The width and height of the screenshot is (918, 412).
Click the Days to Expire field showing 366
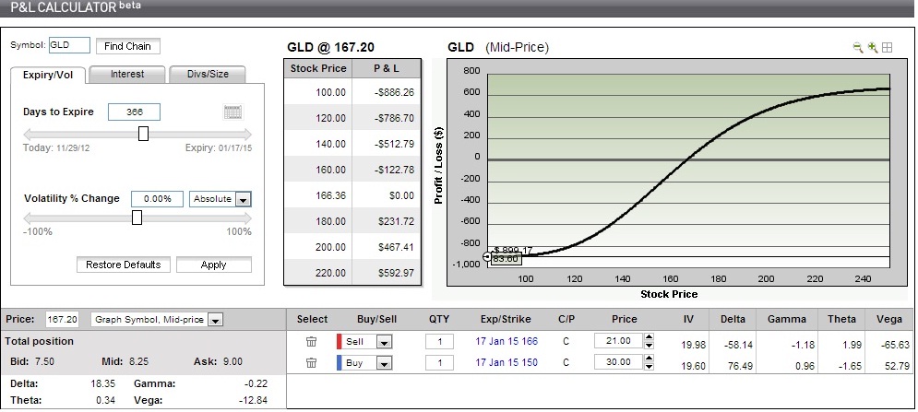pos(134,112)
